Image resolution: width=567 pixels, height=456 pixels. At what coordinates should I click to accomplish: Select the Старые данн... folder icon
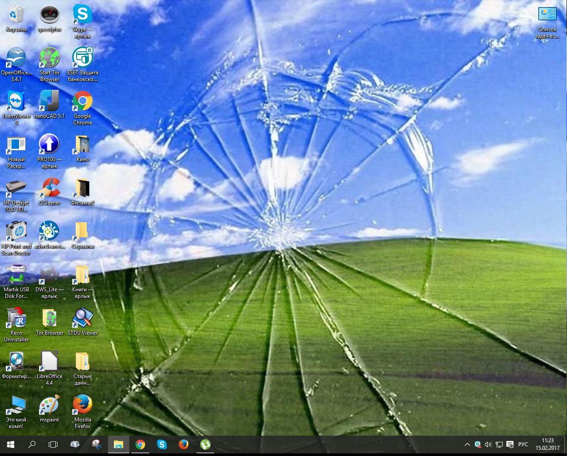click(83, 369)
